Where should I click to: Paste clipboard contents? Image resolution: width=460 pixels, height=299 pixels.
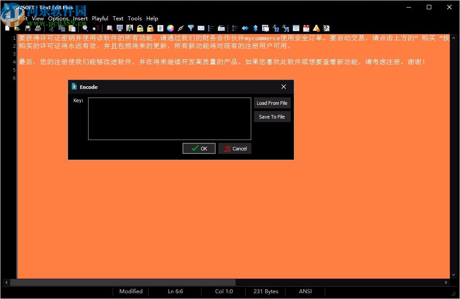click(72, 28)
